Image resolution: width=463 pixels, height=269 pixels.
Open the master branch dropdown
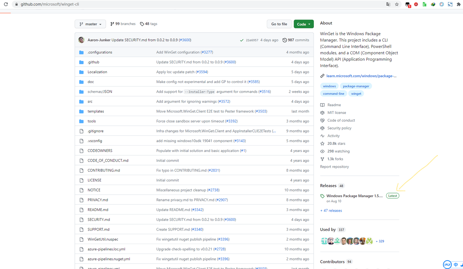coord(90,24)
